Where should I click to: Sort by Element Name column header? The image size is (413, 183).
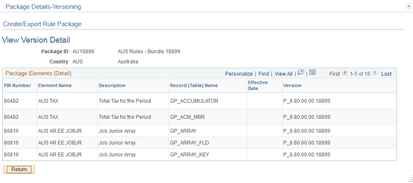[x=55, y=86]
